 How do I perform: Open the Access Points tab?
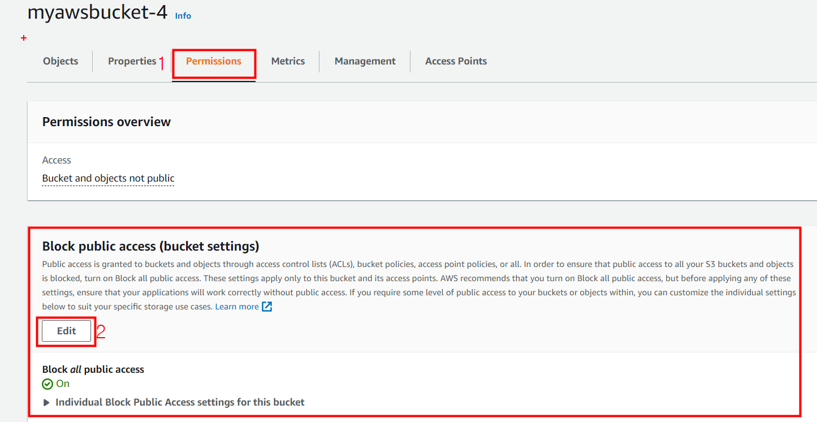pyautogui.click(x=456, y=61)
